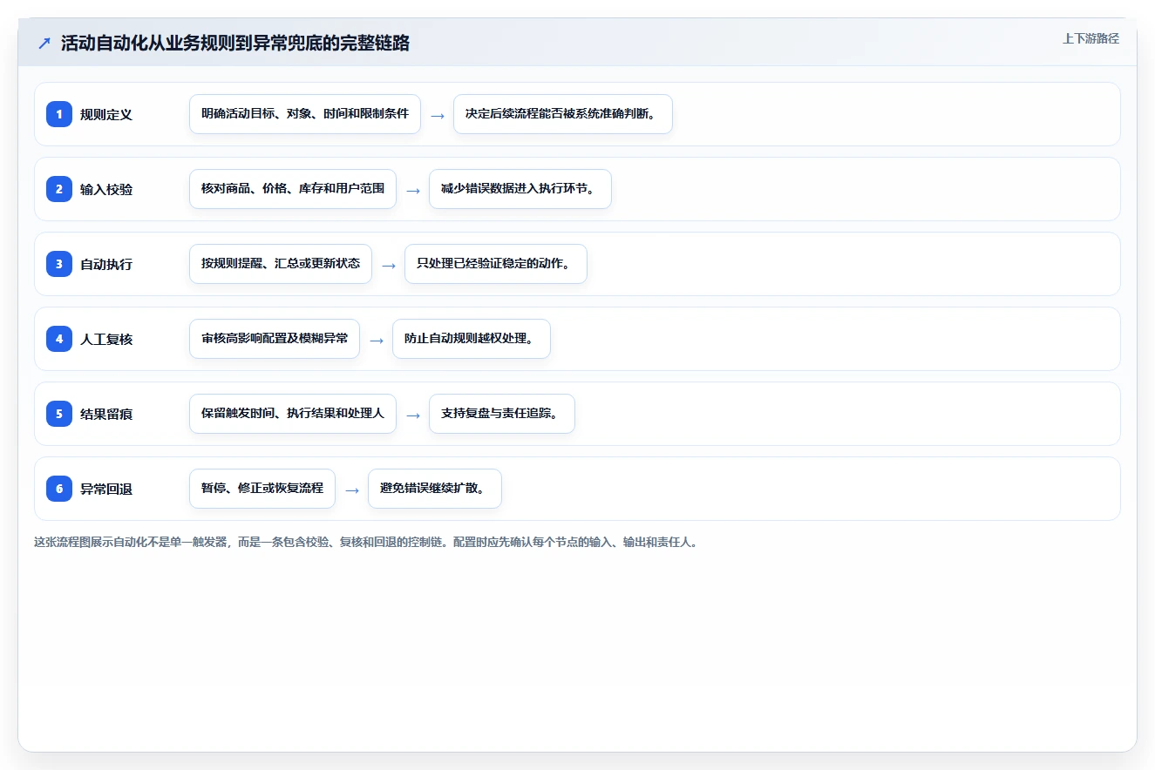
Task: Click the 明确活动目标、对象、时间和限制条件 box
Action: (x=305, y=114)
